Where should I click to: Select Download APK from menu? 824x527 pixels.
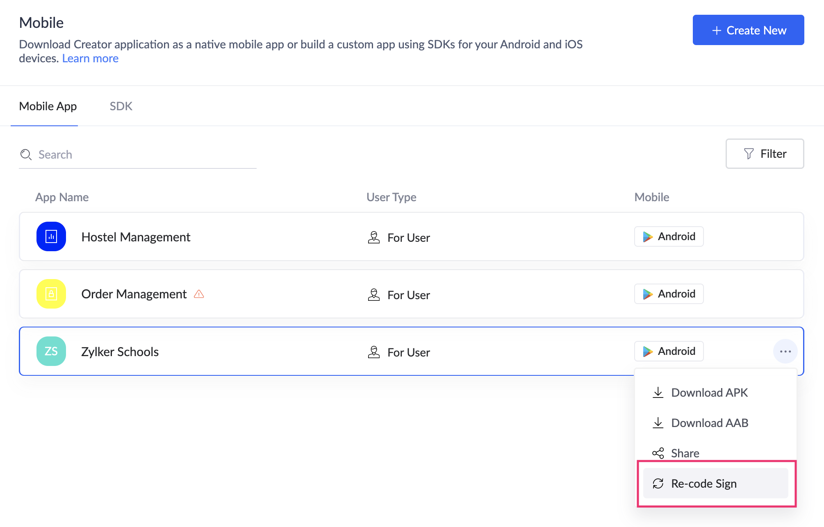709,393
